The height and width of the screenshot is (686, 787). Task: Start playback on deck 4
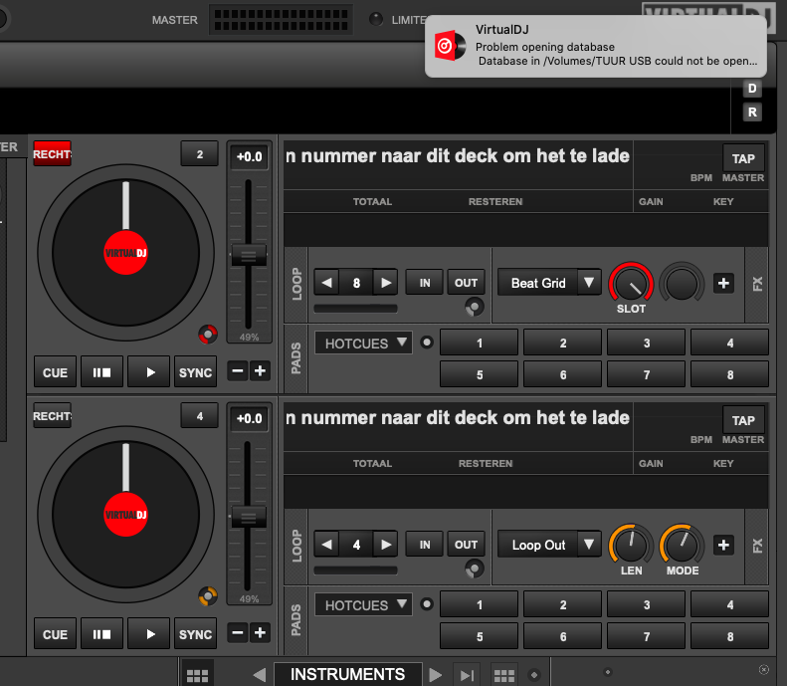point(149,634)
